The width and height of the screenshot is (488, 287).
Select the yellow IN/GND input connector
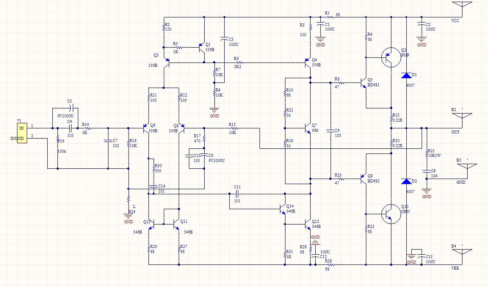point(22,133)
